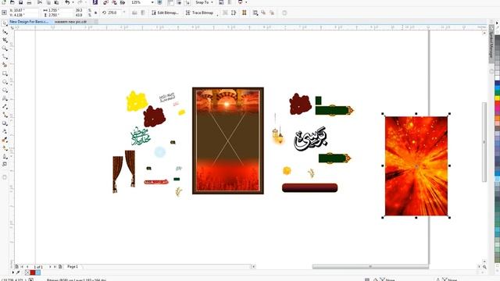Click the Open file icon
Screen dimensions: 500x281
12,2
